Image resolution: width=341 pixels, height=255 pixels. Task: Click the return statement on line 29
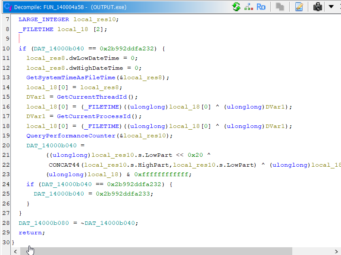[x=30, y=233]
